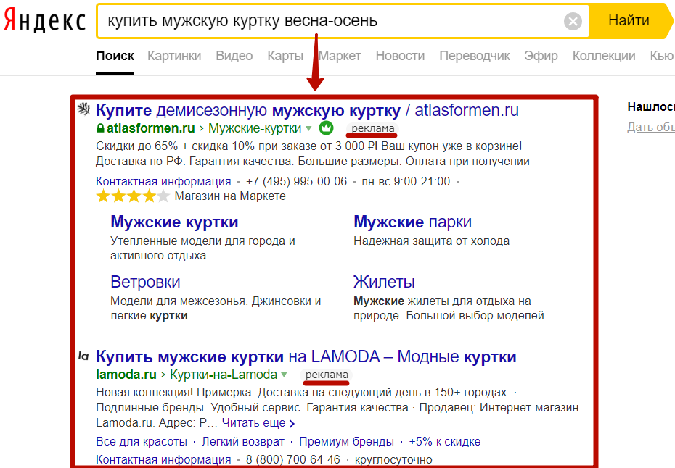
Task: Click the Yandex logo
Action: [x=44, y=20]
